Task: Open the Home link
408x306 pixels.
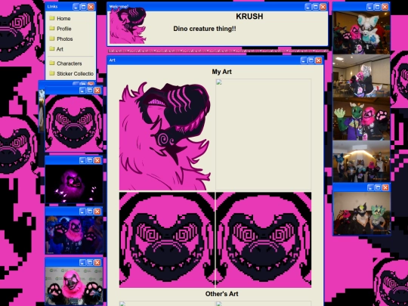Action: pos(63,18)
